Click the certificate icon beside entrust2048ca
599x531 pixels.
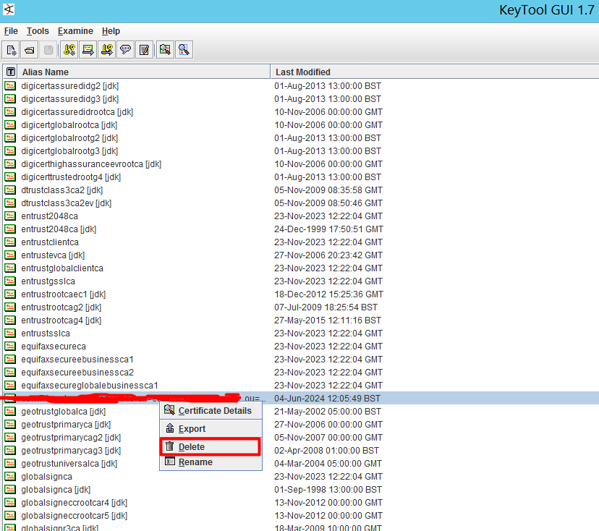10,216
